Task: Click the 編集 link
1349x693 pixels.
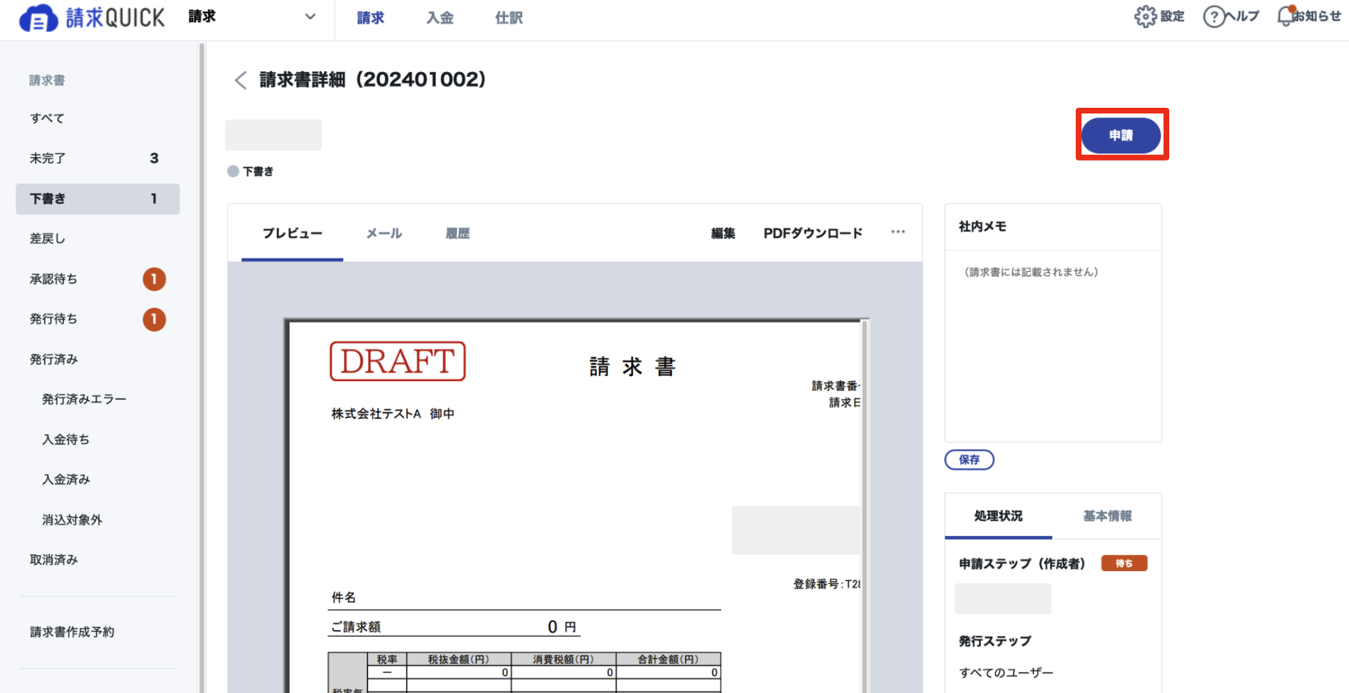Action: tap(723, 233)
